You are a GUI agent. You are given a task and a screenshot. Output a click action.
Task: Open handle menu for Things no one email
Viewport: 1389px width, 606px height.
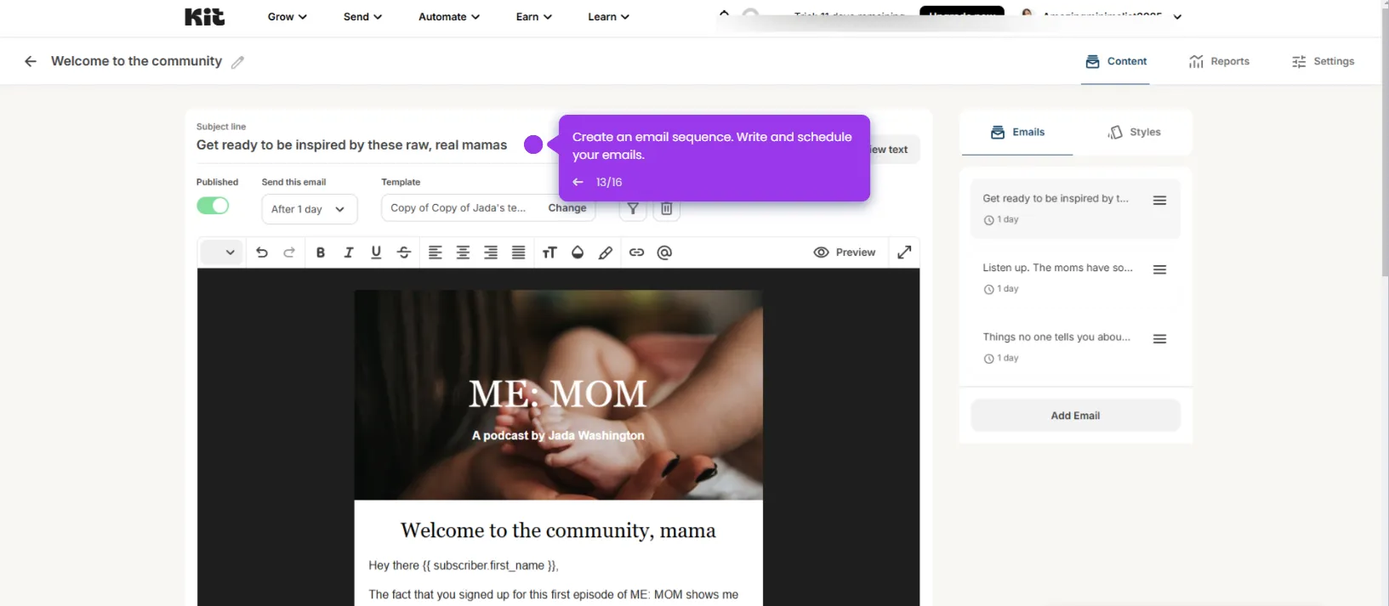pyautogui.click(x=1159, y=339)
